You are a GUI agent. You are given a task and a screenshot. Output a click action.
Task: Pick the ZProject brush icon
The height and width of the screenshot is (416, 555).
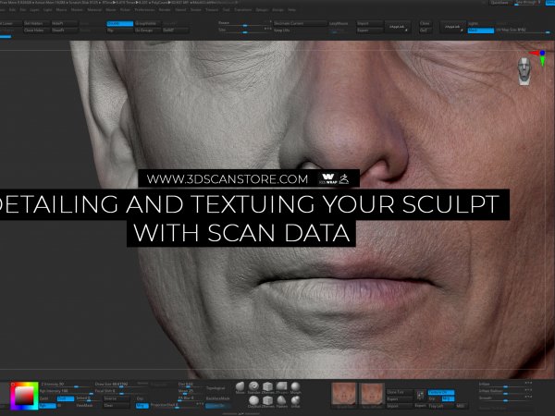point(282,386)
